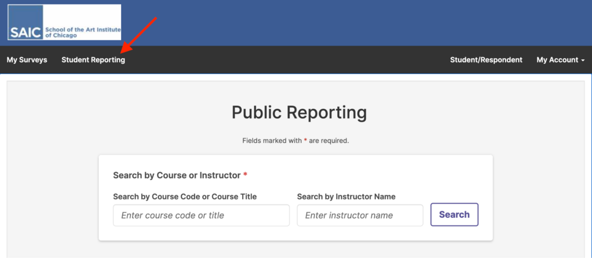Focus the course code or title field
592x258 pixels.
(201, 215)
